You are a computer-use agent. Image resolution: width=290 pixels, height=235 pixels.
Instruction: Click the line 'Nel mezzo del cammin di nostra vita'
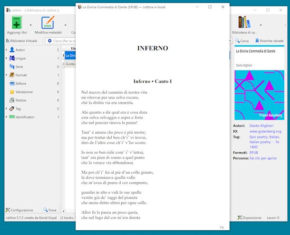(114, 92)
